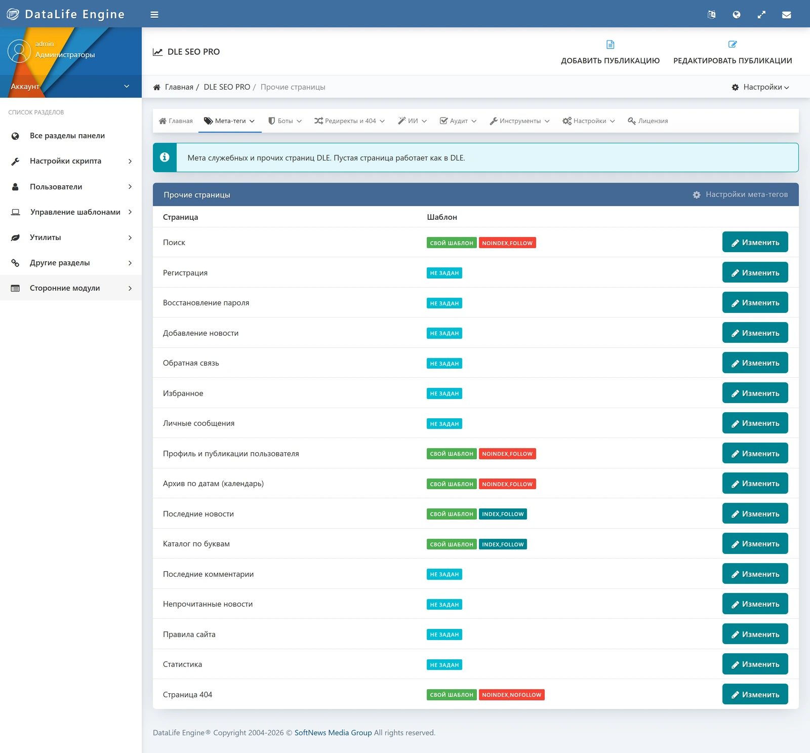Viewport: 810px width, 753px height.
Task: Click the INDEX,FOLLOW badge in Каталог по буквам row
Action: (503, 544)
